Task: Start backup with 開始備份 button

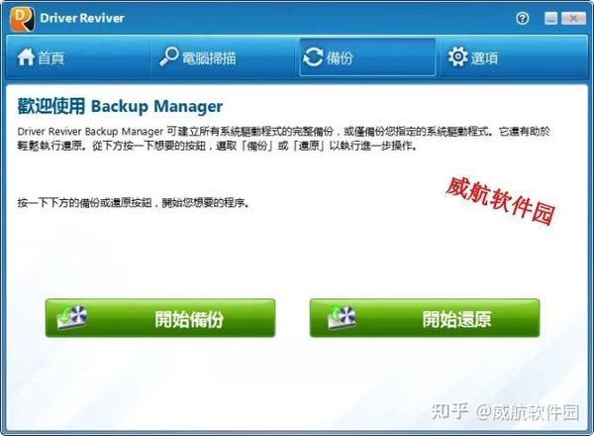Action: (x=160, y=318)
